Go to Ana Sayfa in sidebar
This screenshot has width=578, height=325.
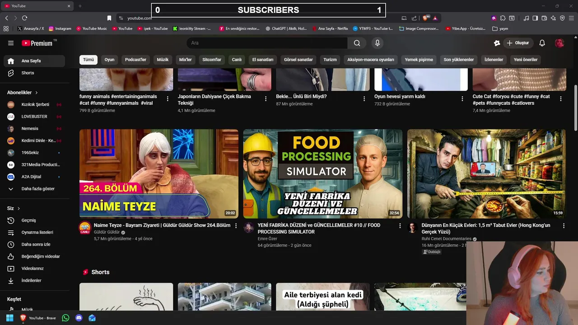point(34,61)
